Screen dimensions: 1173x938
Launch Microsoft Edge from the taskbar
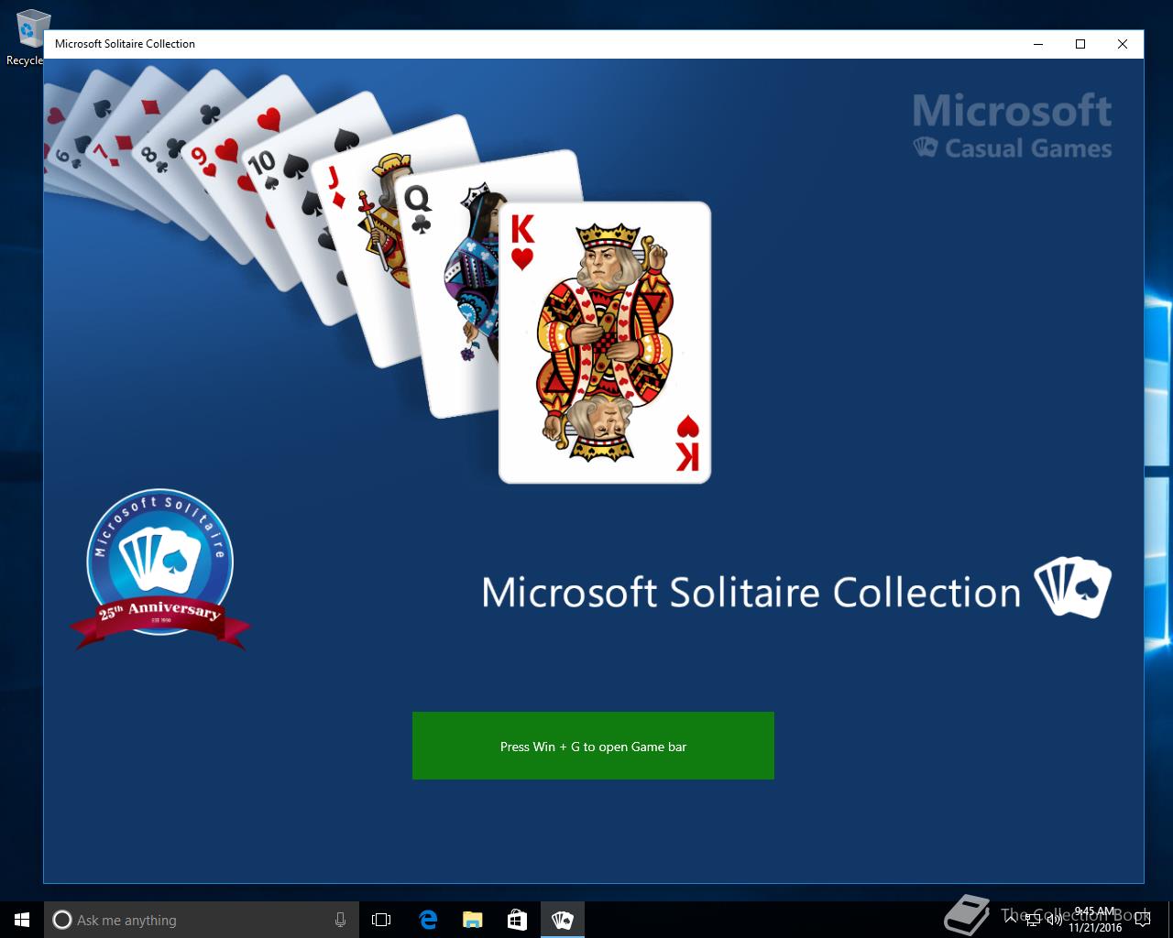[428, 920]
